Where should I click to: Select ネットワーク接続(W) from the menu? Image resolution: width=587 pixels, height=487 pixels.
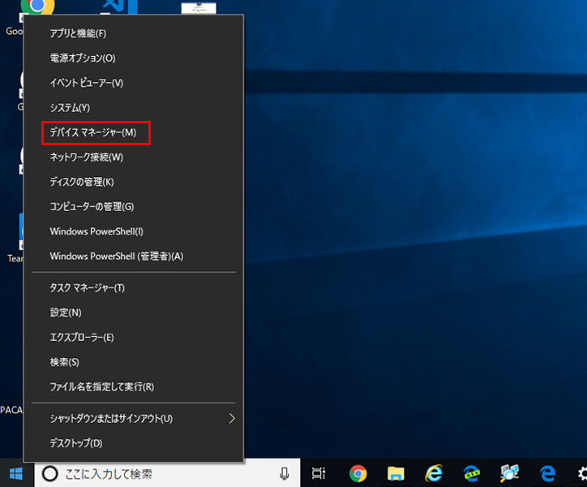86,157
